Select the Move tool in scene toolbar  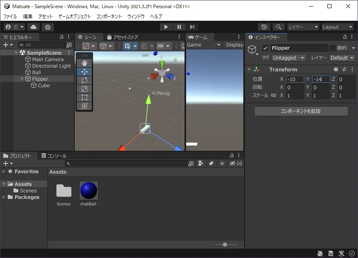click(x=84, y=72)
